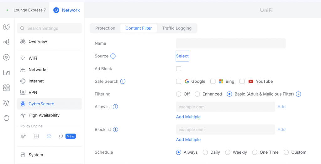Open the UniFi Devices target icon

(x=6, y=57)
